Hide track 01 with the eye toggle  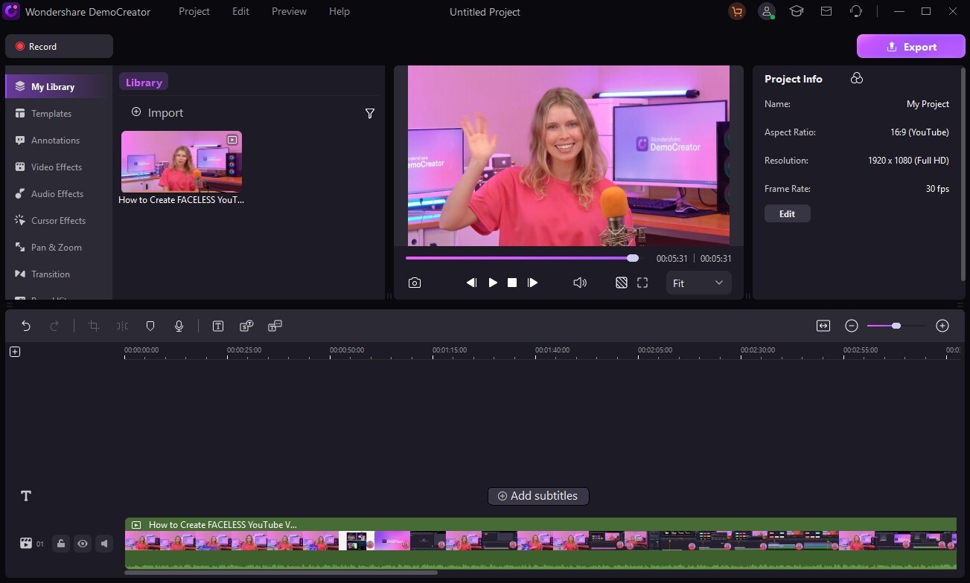[x=83, y=544]
